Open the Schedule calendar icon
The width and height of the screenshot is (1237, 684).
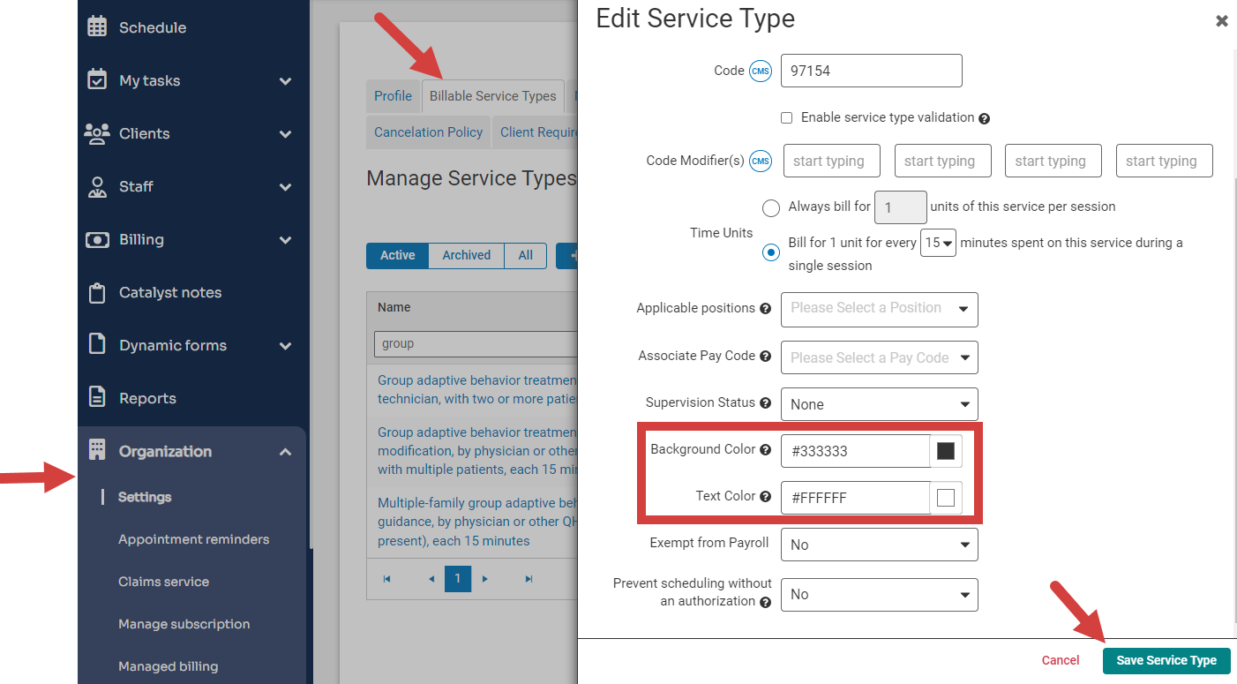tap(97, 26)
